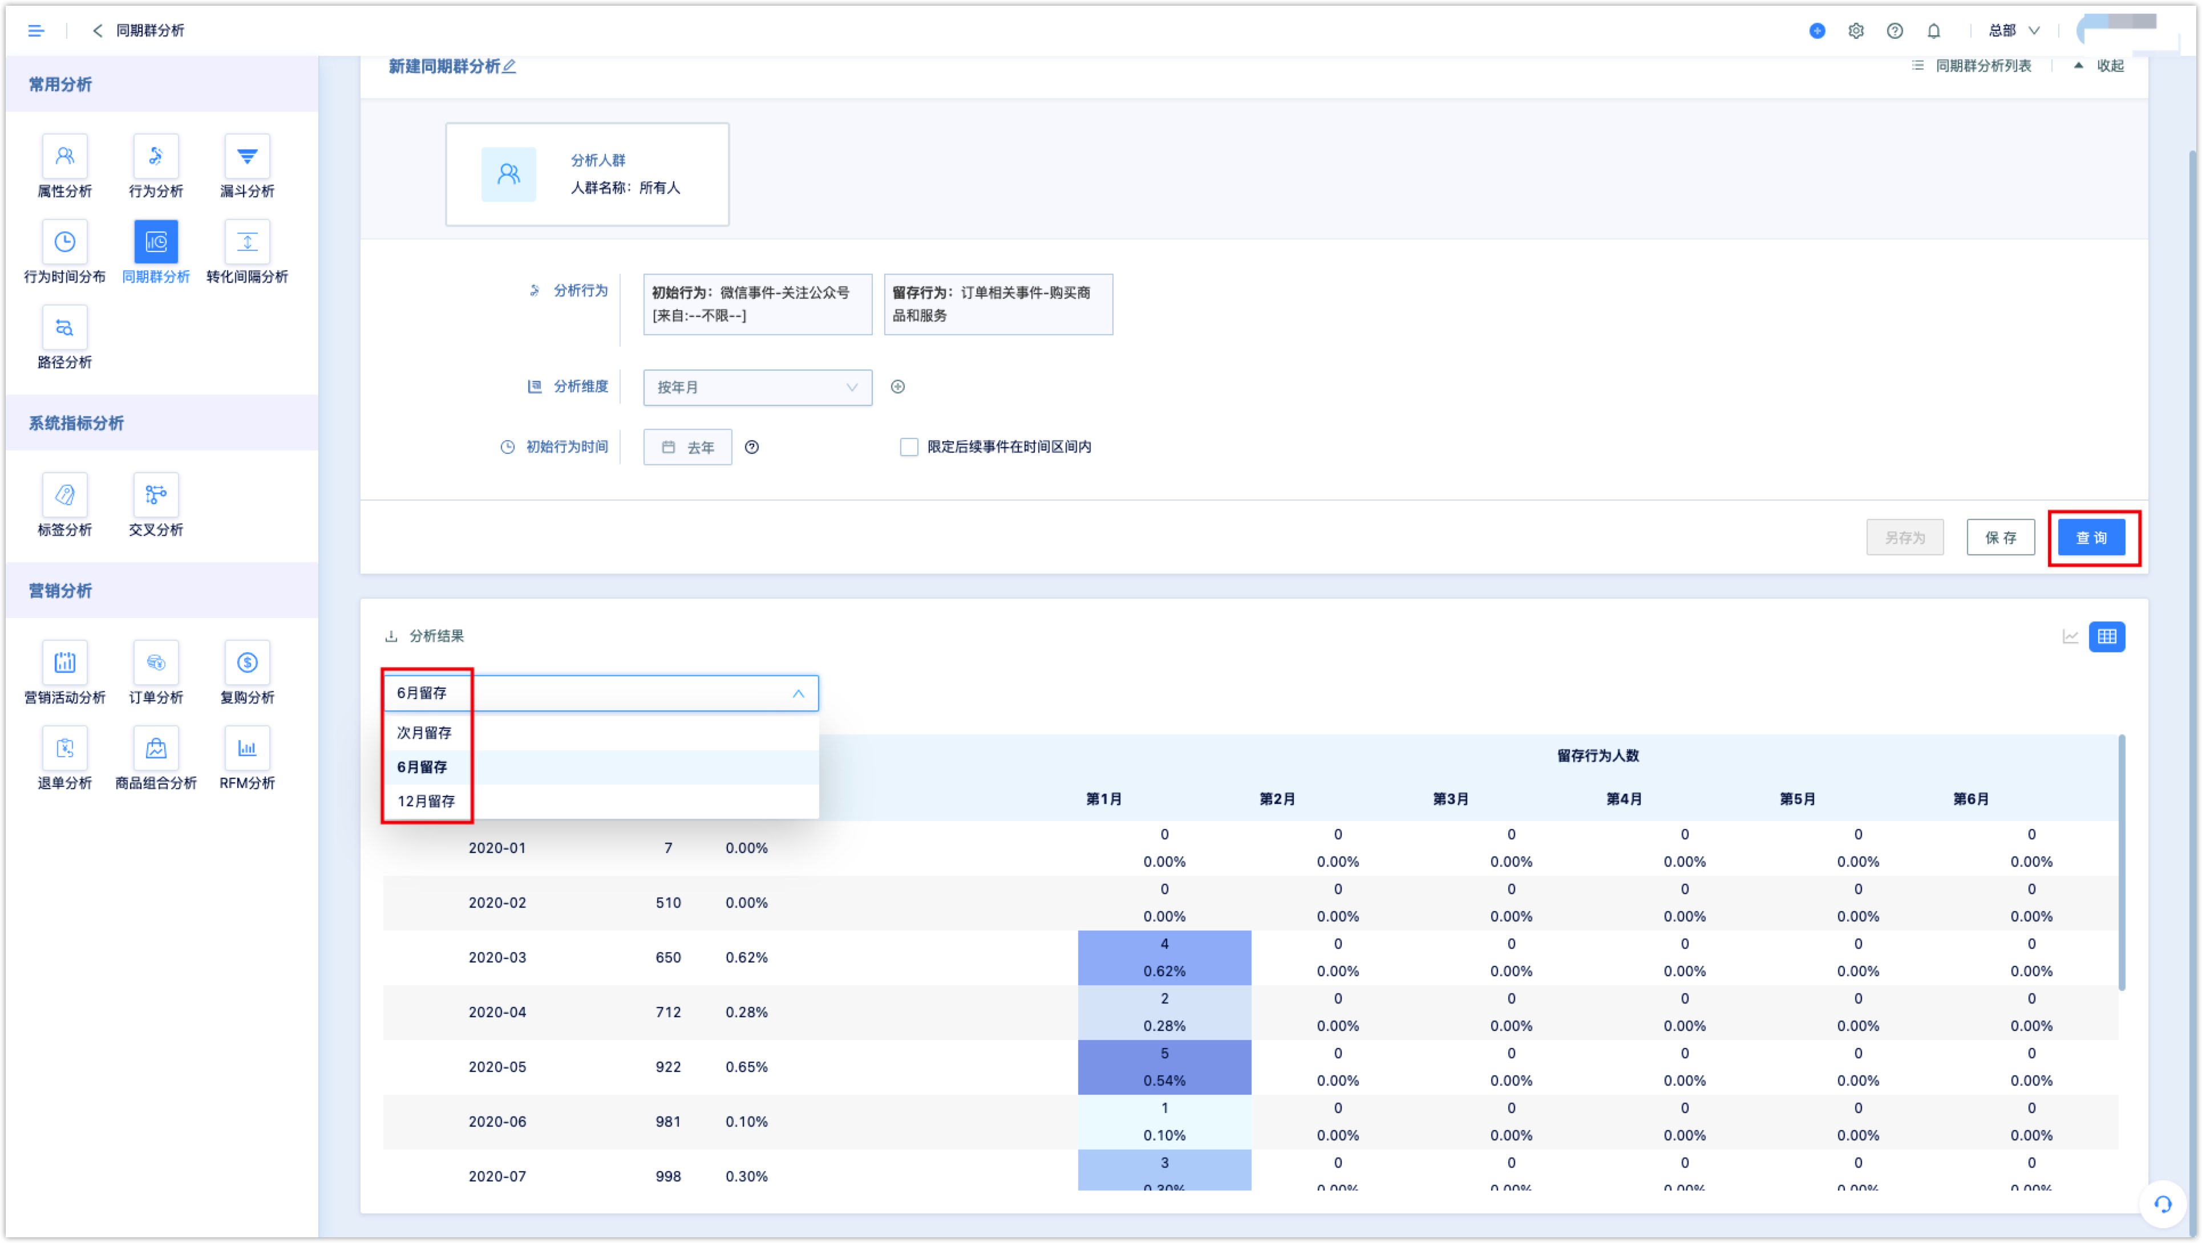
Task: Open 复购分析 tool
Action: point(247,672)
